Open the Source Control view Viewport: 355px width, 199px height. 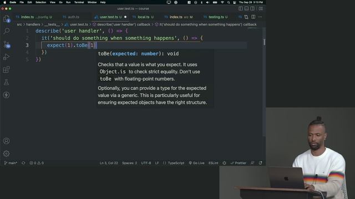7,44
